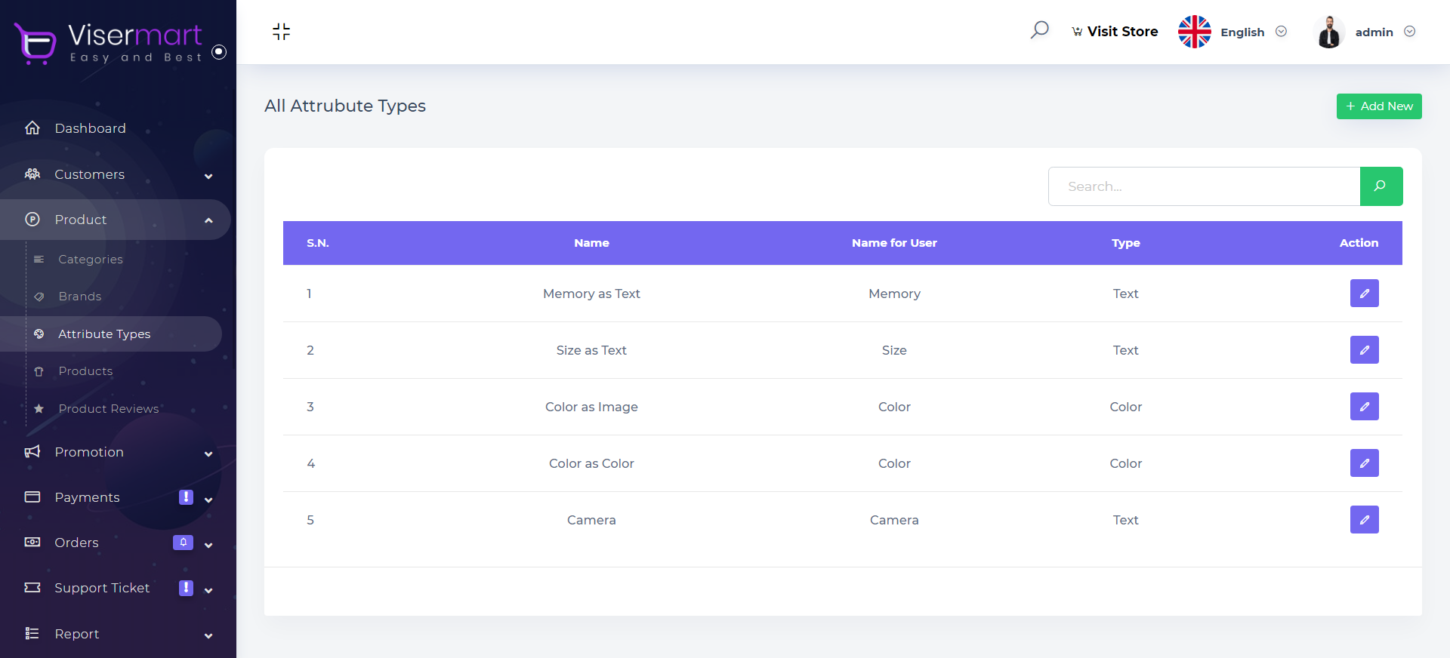Click the edit pencil for Memory as Text
This screenshot has height=658, width=1450.
tap(1364, 294)
